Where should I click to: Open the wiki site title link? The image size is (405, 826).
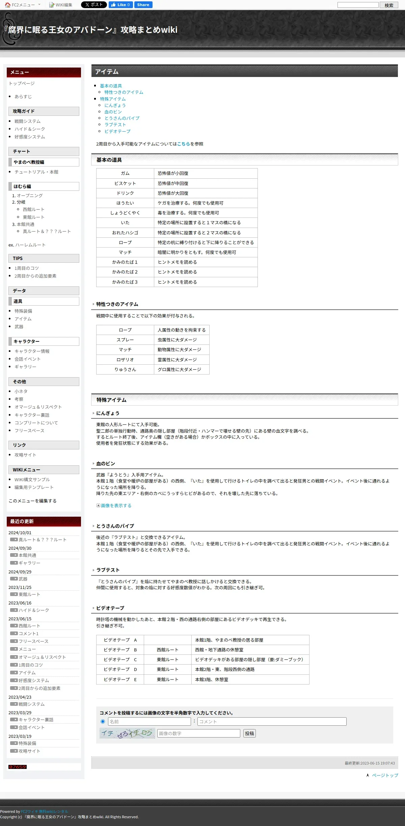[90, 30]
